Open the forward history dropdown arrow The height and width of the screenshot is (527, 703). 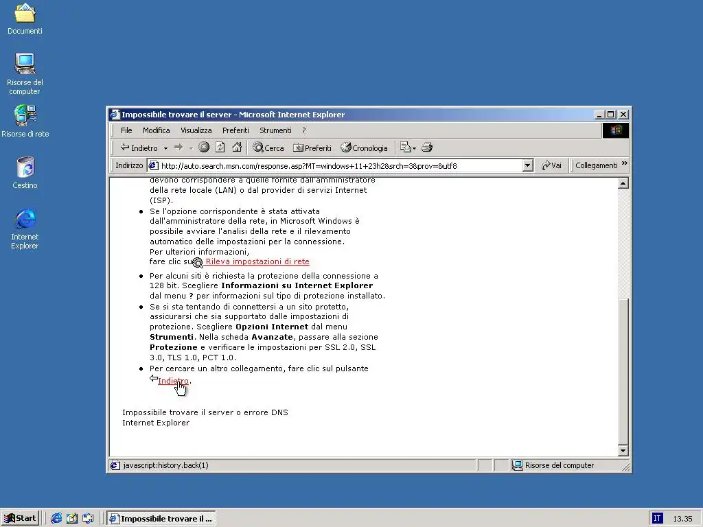[191, 148]
